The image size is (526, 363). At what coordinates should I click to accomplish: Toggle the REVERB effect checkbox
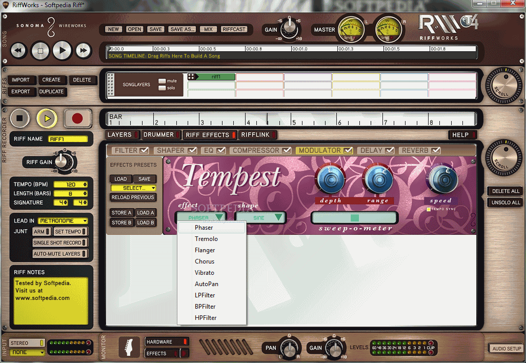pos(436,150)
